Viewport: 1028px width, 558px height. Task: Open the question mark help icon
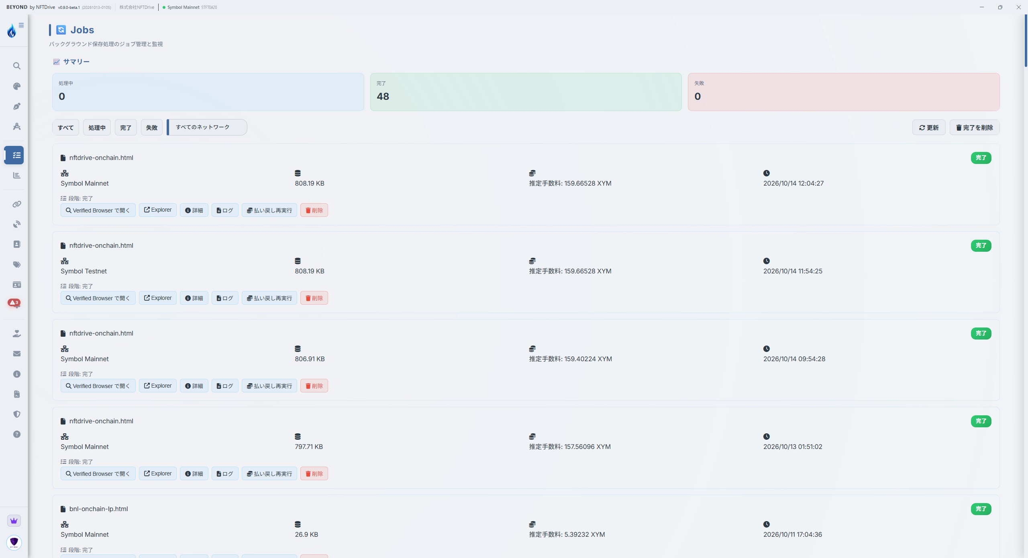[16, 434]
